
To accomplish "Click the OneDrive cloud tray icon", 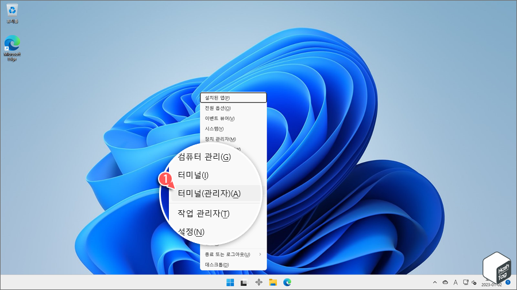I will coord(445,283).
